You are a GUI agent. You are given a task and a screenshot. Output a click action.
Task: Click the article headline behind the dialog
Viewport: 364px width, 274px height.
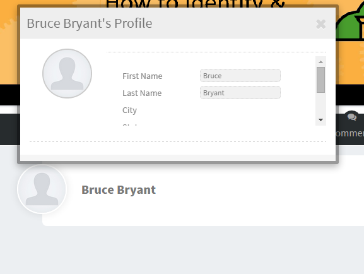195,3
